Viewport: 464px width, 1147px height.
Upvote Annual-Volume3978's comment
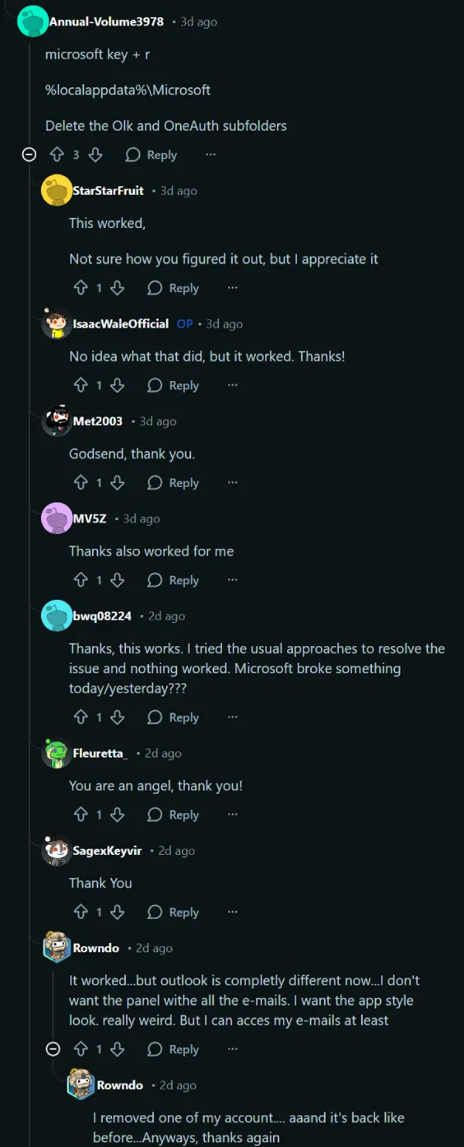56,155
